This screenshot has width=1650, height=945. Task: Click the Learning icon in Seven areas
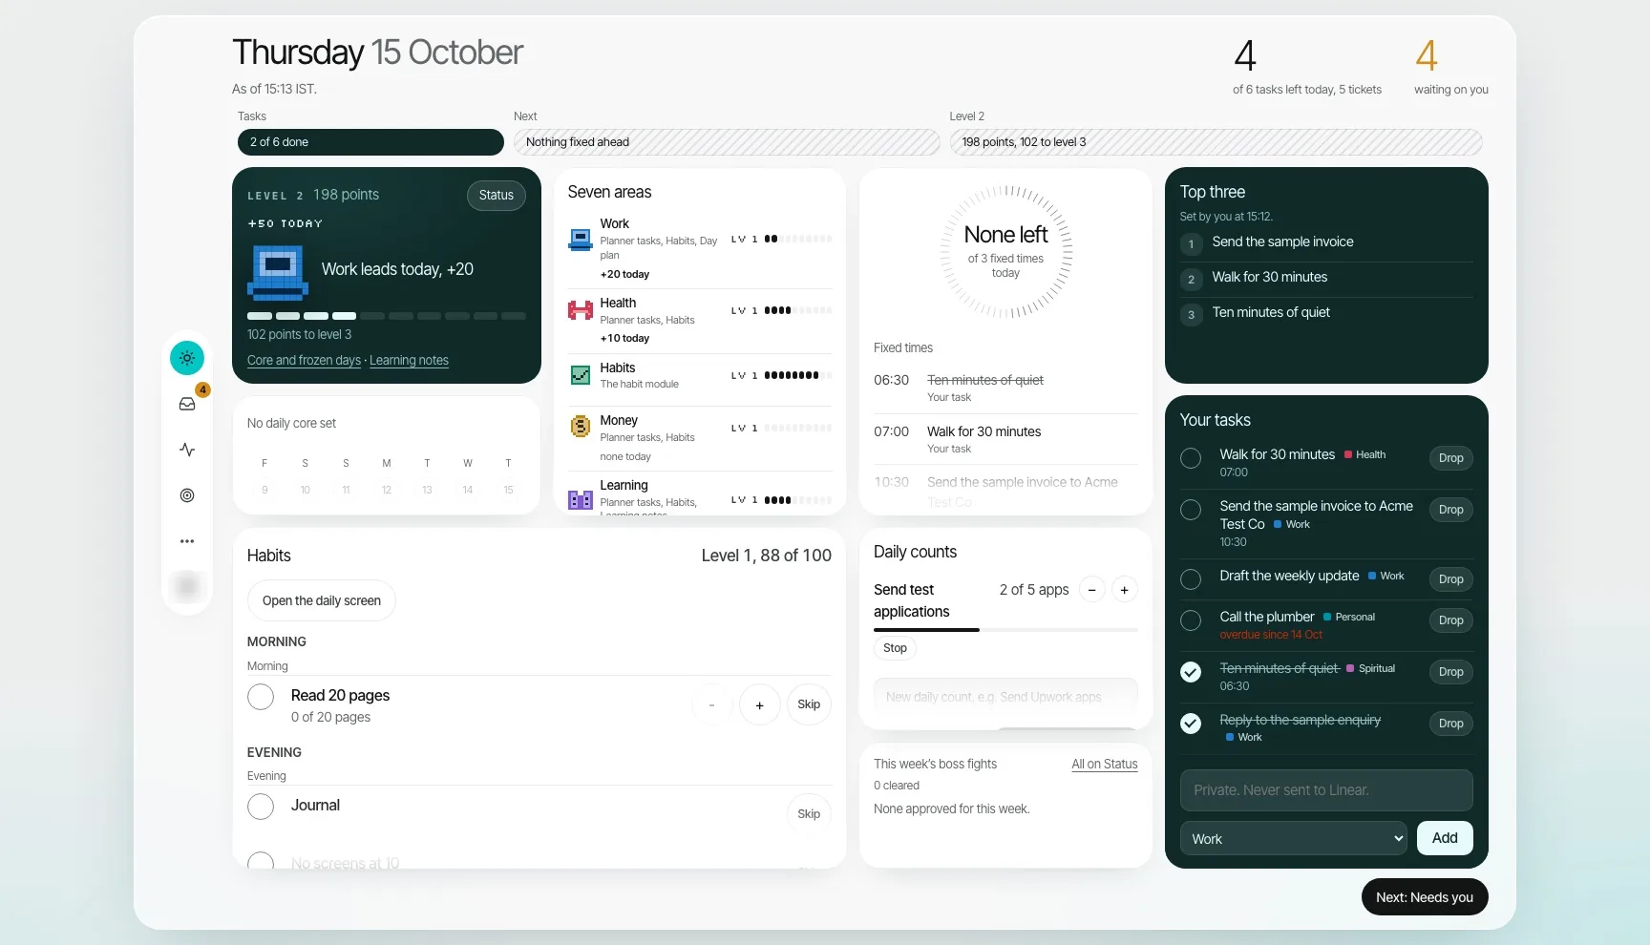tap(581, 499)
